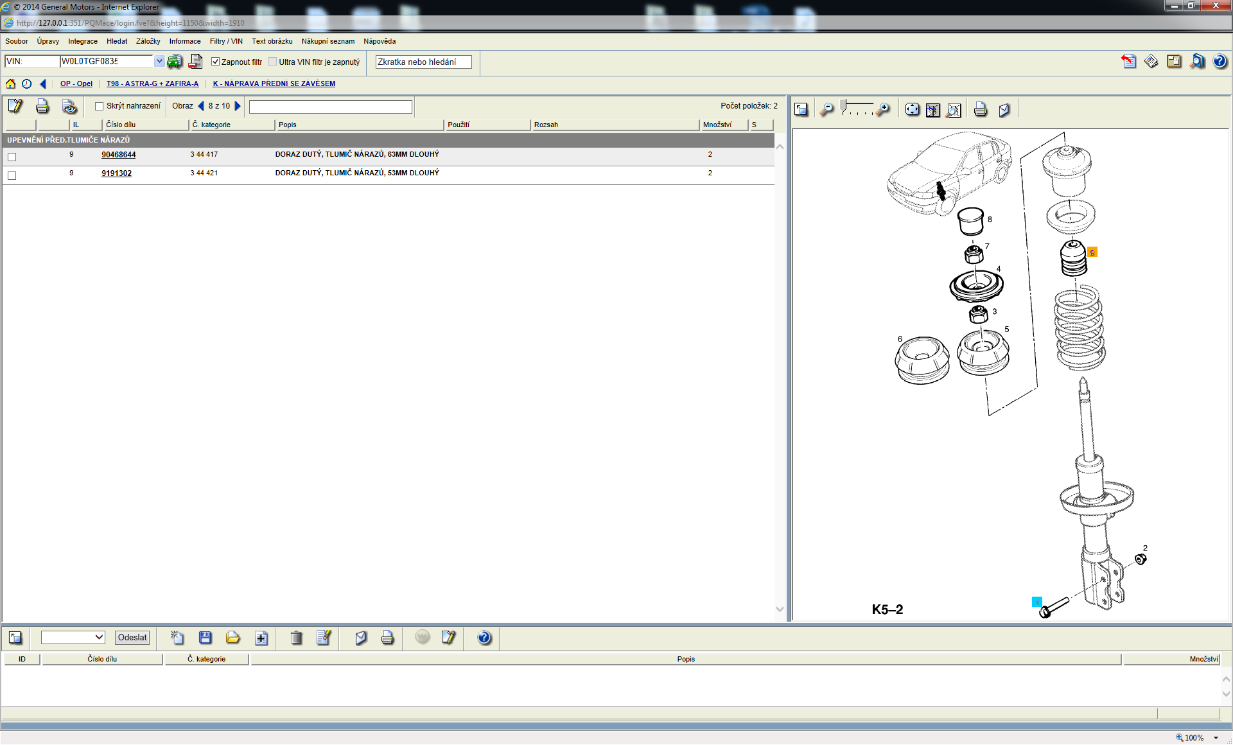Image resolution: width=1233 pixels, height=745 pixels.
Task: Click the zoom-out magnifier in the illustration toolbar
Action: pos(826,110)
